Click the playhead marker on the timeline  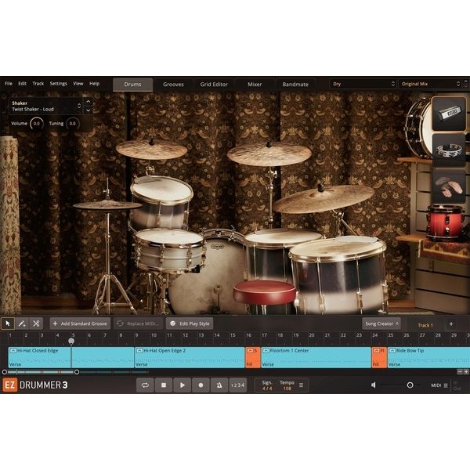tap(71, 341)
